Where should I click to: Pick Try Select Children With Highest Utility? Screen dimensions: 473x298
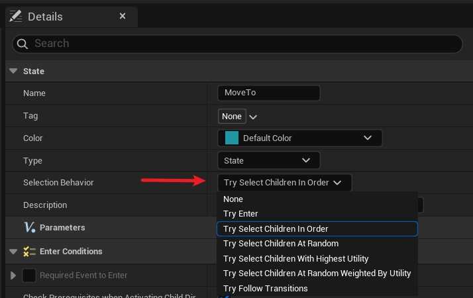click(x=295, y=258)
